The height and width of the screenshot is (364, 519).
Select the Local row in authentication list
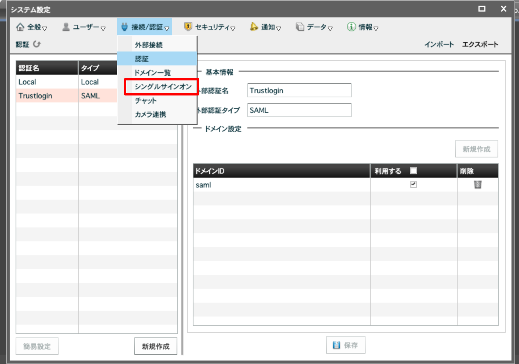click(x=46, y=82)
